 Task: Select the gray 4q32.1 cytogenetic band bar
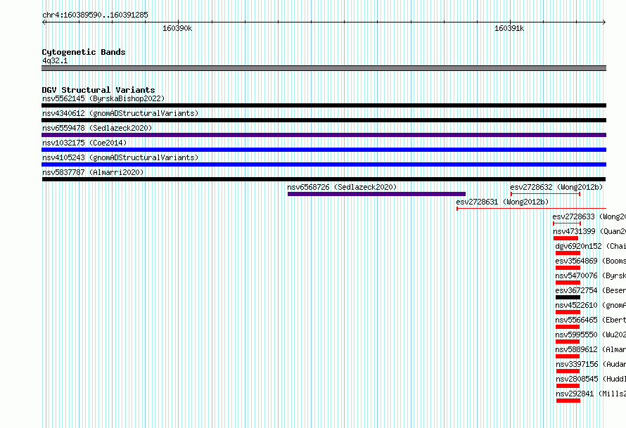pos(324,68)
